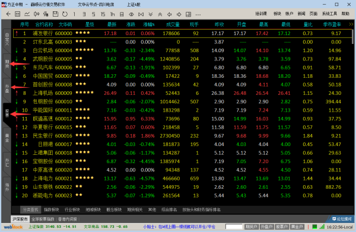The image size is (356, 232).
Task: Select the 15-minute period toolbar icon
Action: [x=103, y=14]
